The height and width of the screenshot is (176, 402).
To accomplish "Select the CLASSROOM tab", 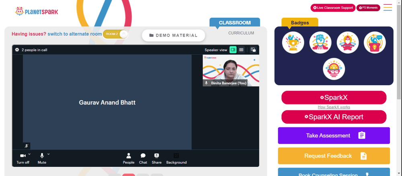I will [x=235, y=23].
